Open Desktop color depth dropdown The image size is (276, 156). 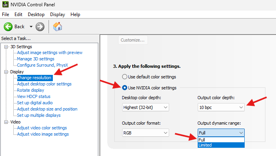coord(146,107)
